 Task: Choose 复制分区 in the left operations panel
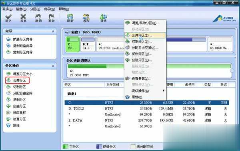[x=16, y=100]
